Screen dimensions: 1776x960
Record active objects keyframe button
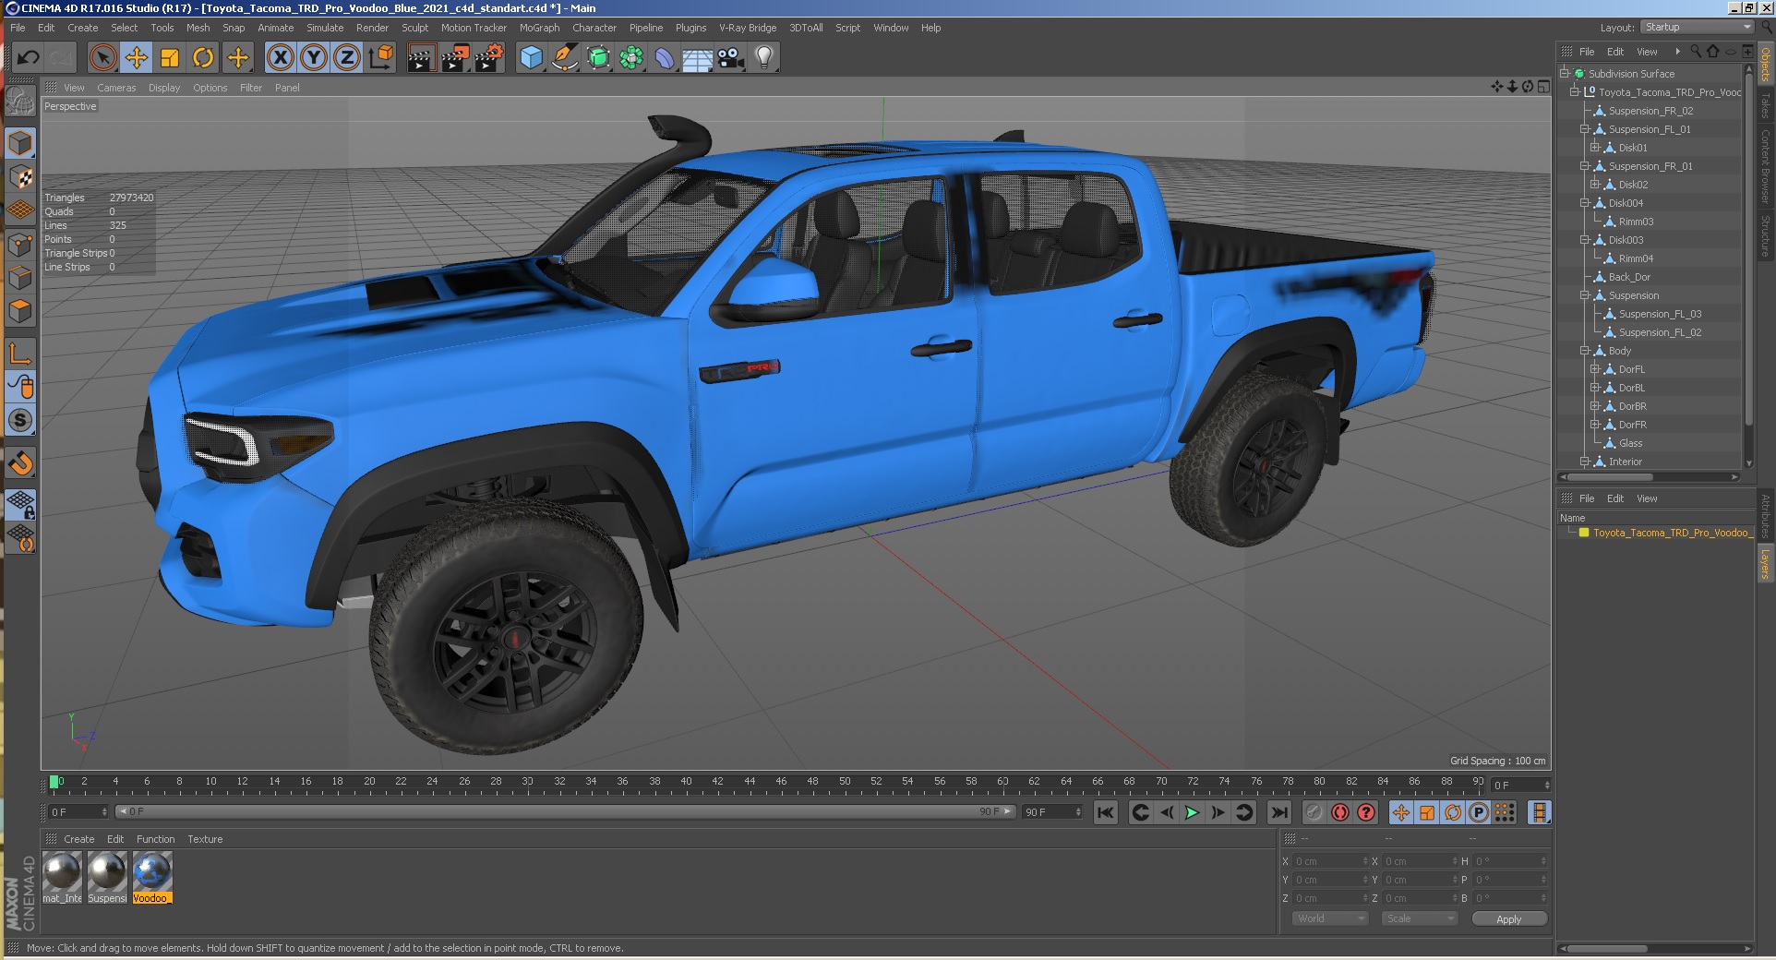pos(1314,812)
